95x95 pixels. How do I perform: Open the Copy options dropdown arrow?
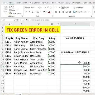(17, 10)
